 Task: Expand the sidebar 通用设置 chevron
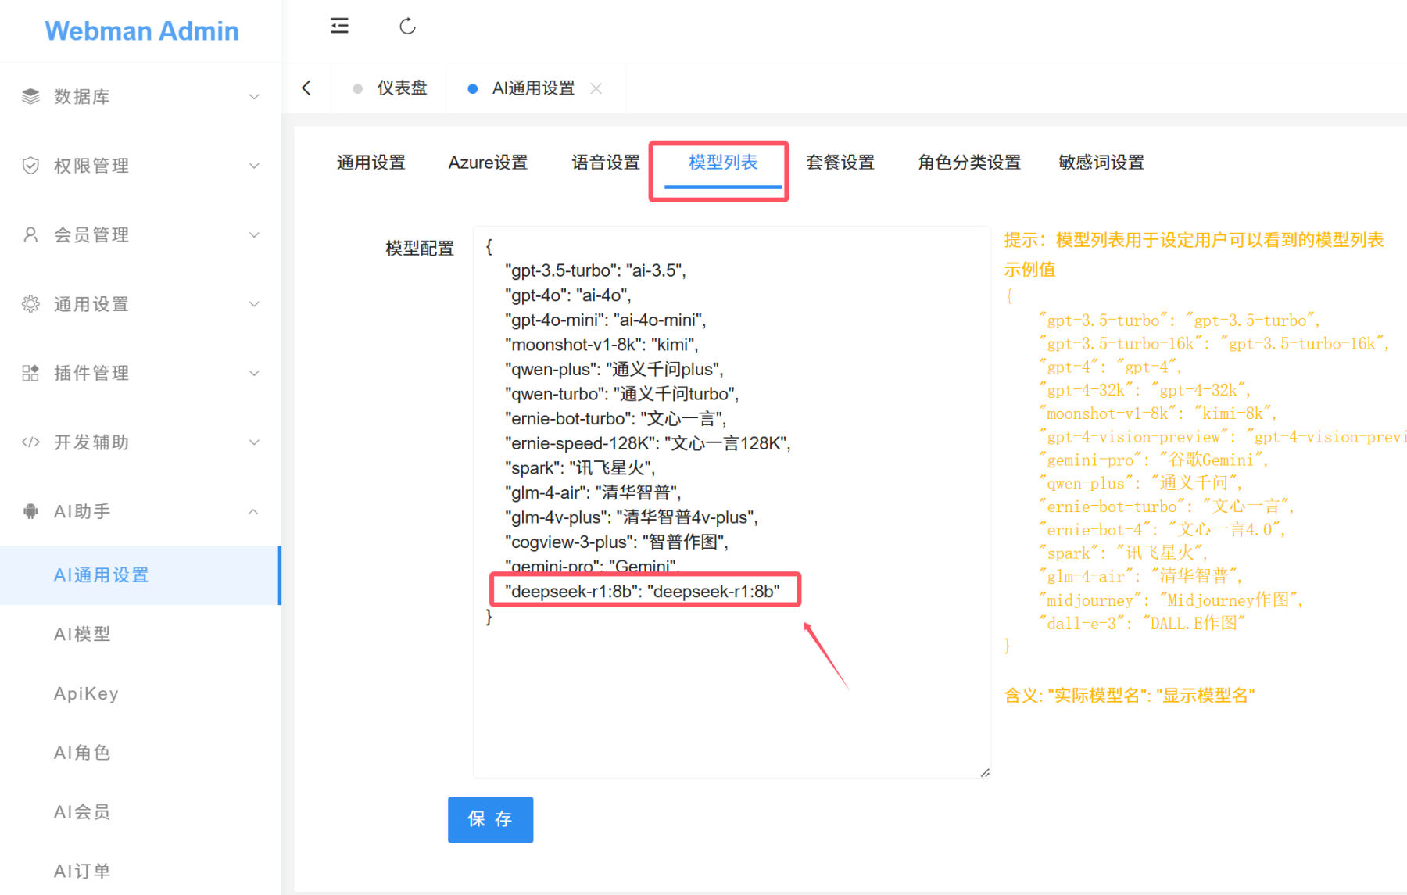click(254, 304)
